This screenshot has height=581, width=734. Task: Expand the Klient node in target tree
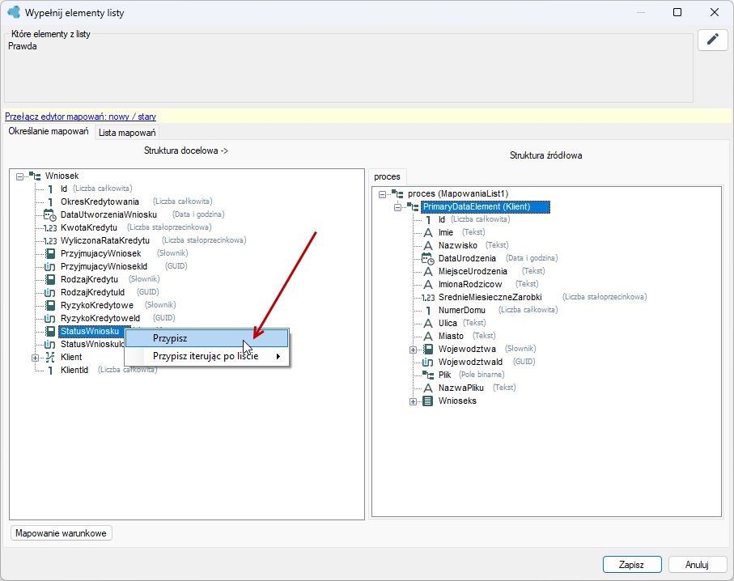[x=35, y=358]
